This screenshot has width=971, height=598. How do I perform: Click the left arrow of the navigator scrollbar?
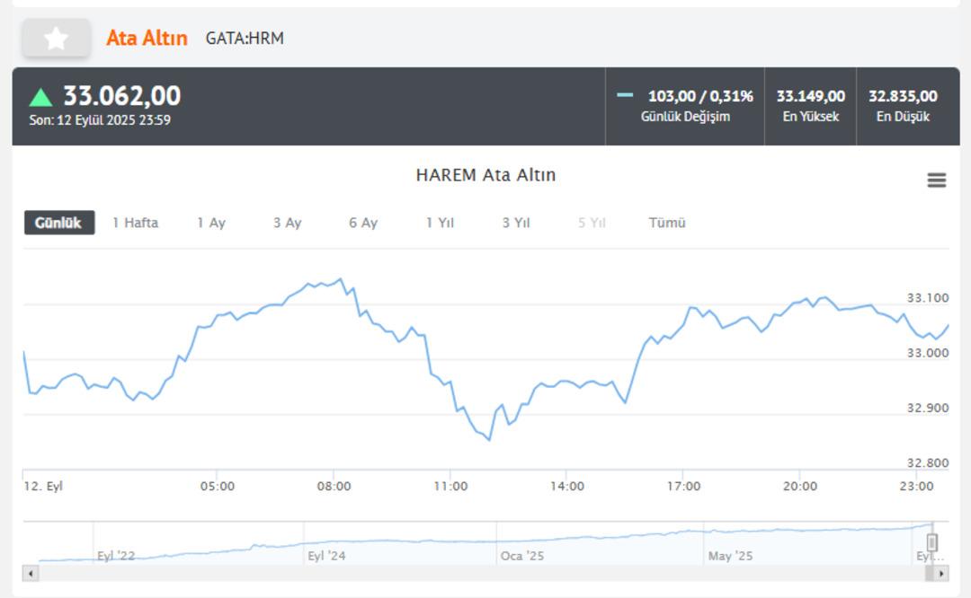31,573
